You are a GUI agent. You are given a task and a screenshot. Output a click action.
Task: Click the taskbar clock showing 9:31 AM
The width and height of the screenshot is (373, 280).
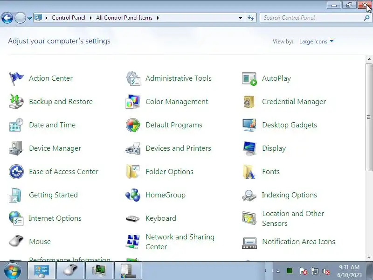point(349,271)
